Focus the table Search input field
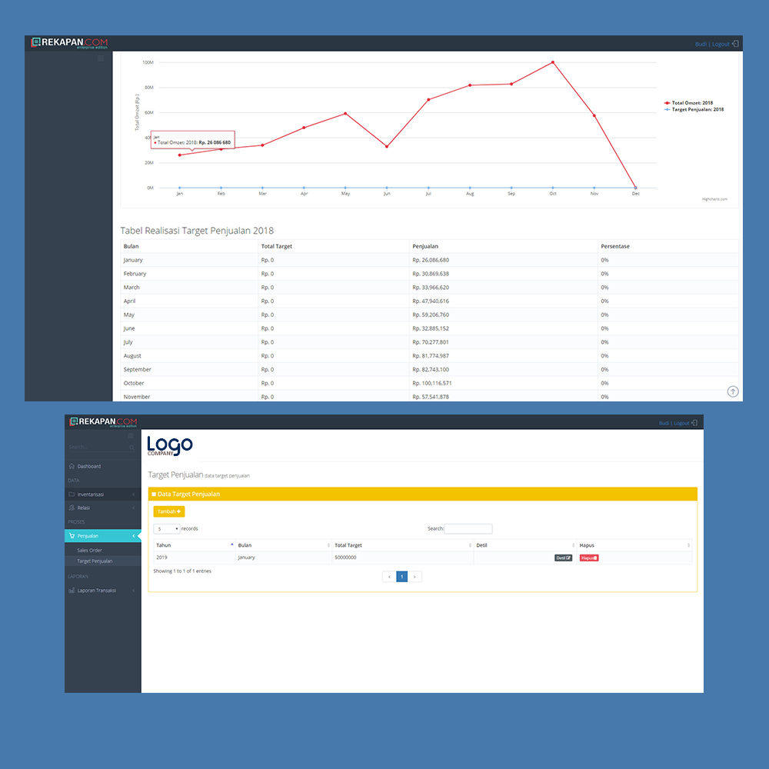 click(x=468, y=529)
